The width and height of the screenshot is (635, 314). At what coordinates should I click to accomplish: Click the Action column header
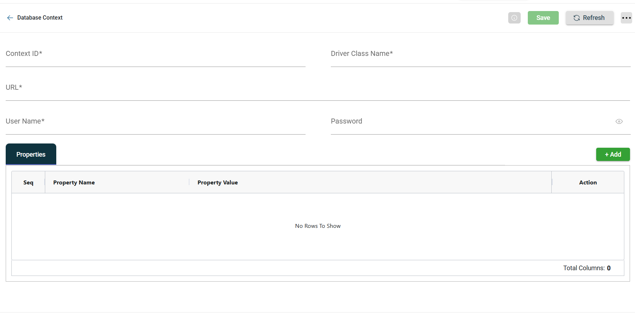click(x=588, y=183)
